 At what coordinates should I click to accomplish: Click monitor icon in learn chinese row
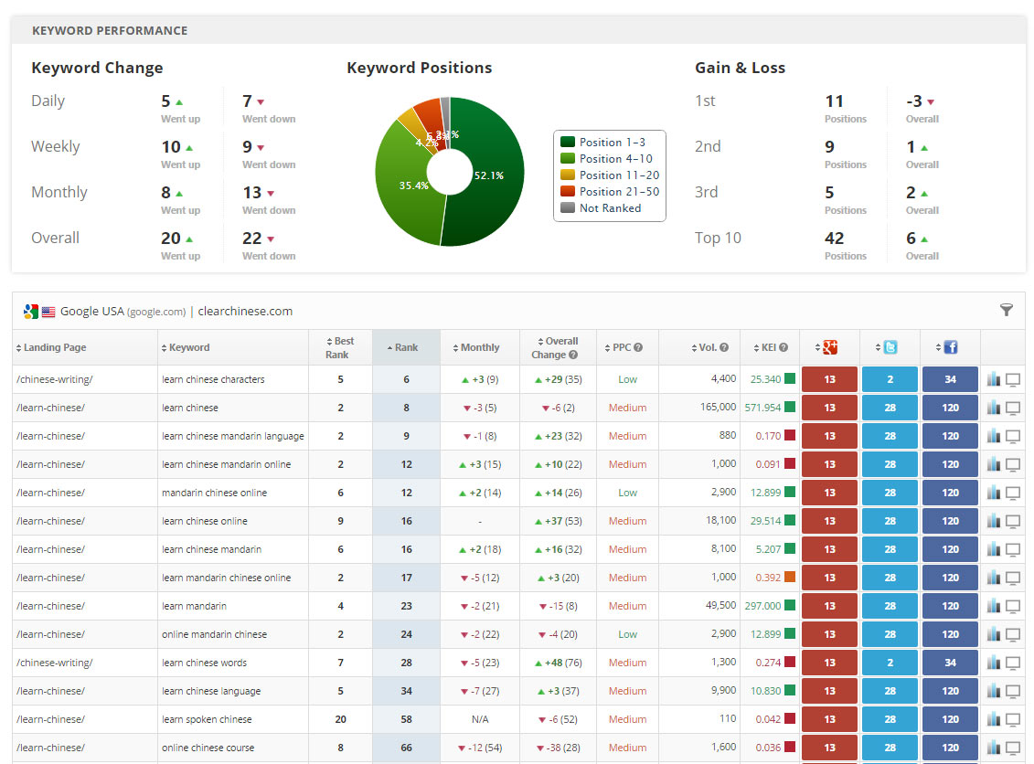[x=1013, y=408]
